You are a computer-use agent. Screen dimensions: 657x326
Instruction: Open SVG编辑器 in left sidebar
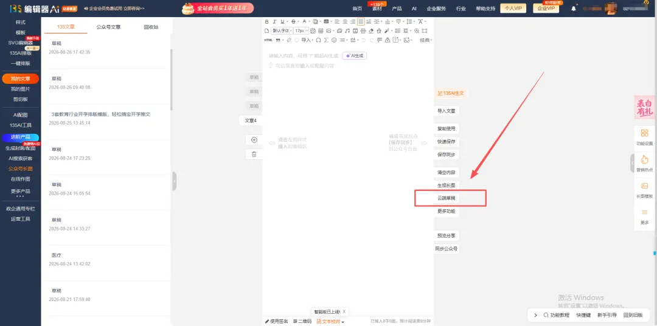pyautogui.click(x=21, y=43)
